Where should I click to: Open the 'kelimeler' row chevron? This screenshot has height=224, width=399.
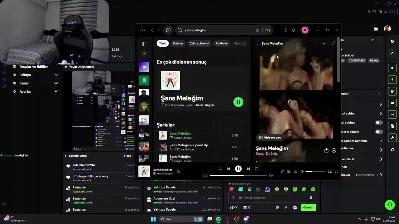click(x=381, y=159)
